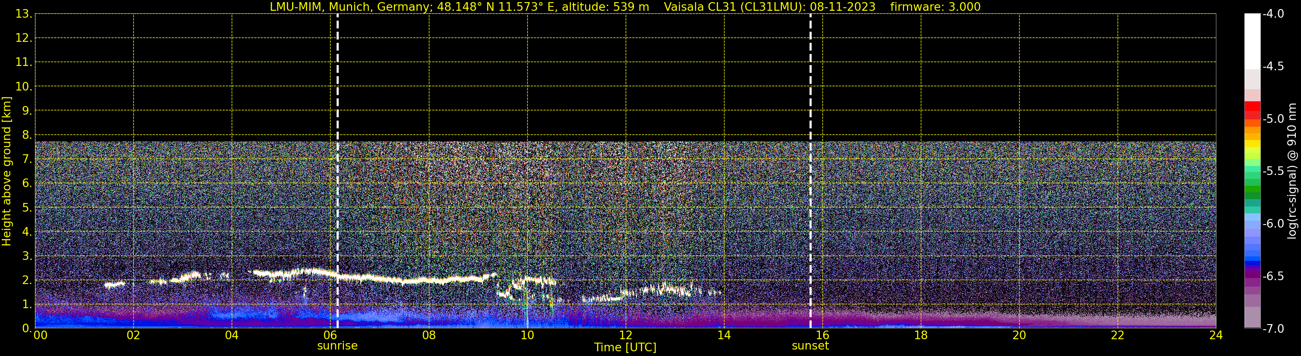Screen dimensions: 1301x356
Task: Click the white band at top of colorbar
Action: tap(1252, 41)
